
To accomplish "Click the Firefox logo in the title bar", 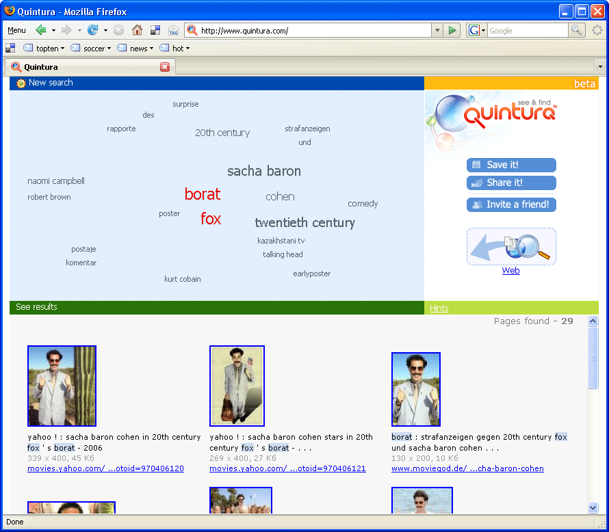I will pyautogui.click(x=10, y=11).
